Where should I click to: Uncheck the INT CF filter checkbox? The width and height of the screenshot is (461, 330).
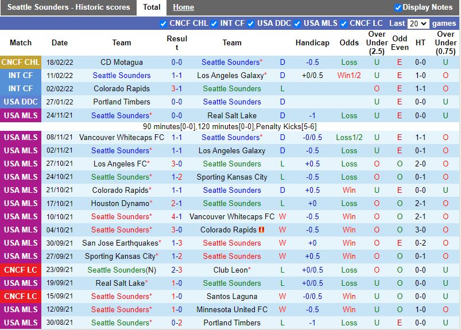[x=214, y=24]
